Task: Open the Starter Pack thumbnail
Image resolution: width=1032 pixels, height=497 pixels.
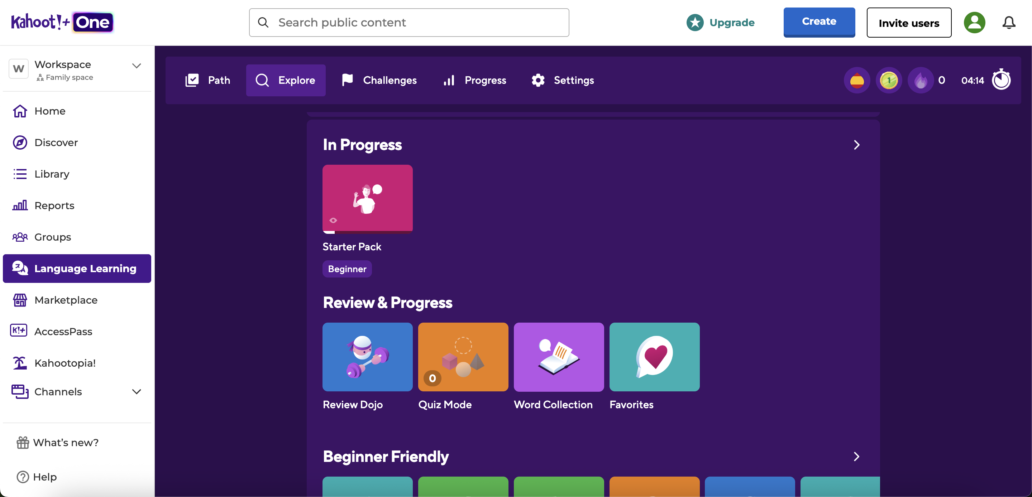Action: point(367,199)
